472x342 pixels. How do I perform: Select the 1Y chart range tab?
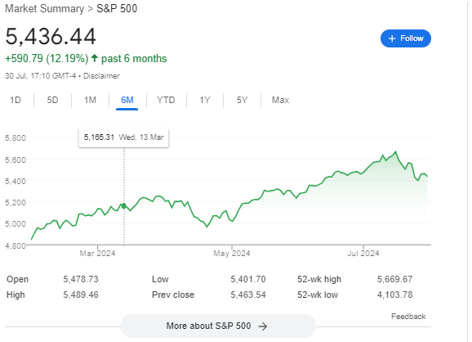tap(205, 100)
